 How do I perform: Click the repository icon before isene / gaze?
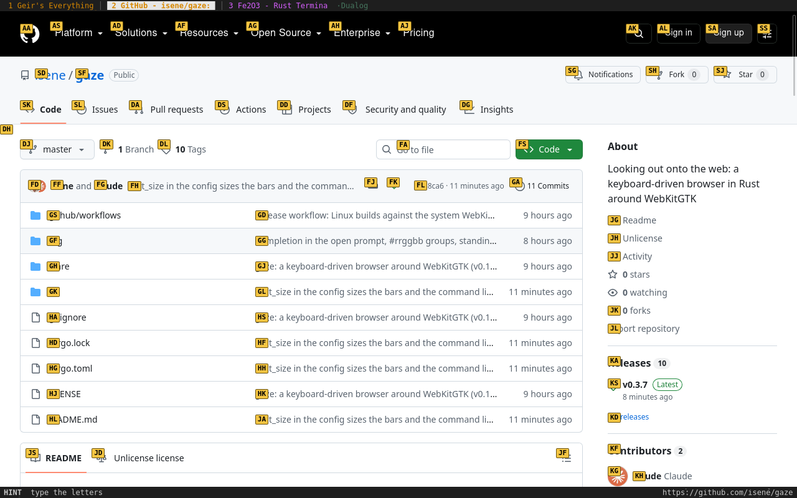25,75
